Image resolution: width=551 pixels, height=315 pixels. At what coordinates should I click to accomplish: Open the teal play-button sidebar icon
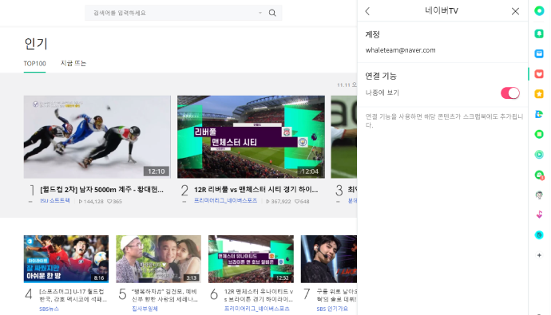click(x=539, y=155)
